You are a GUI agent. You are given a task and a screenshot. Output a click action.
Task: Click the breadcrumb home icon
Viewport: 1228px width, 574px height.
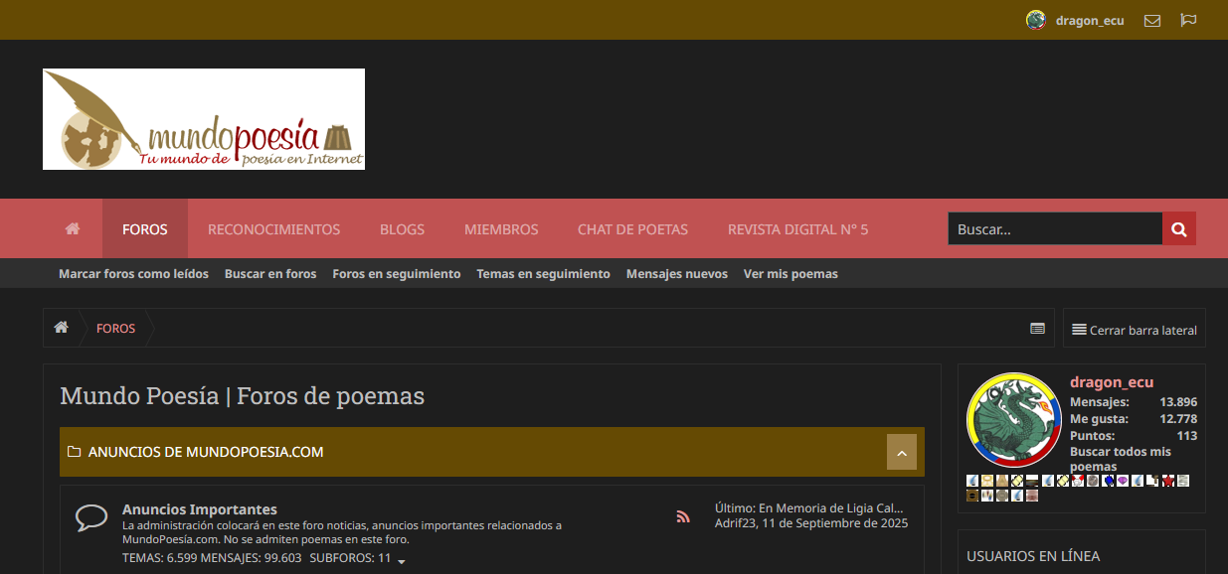pos(62,328)
